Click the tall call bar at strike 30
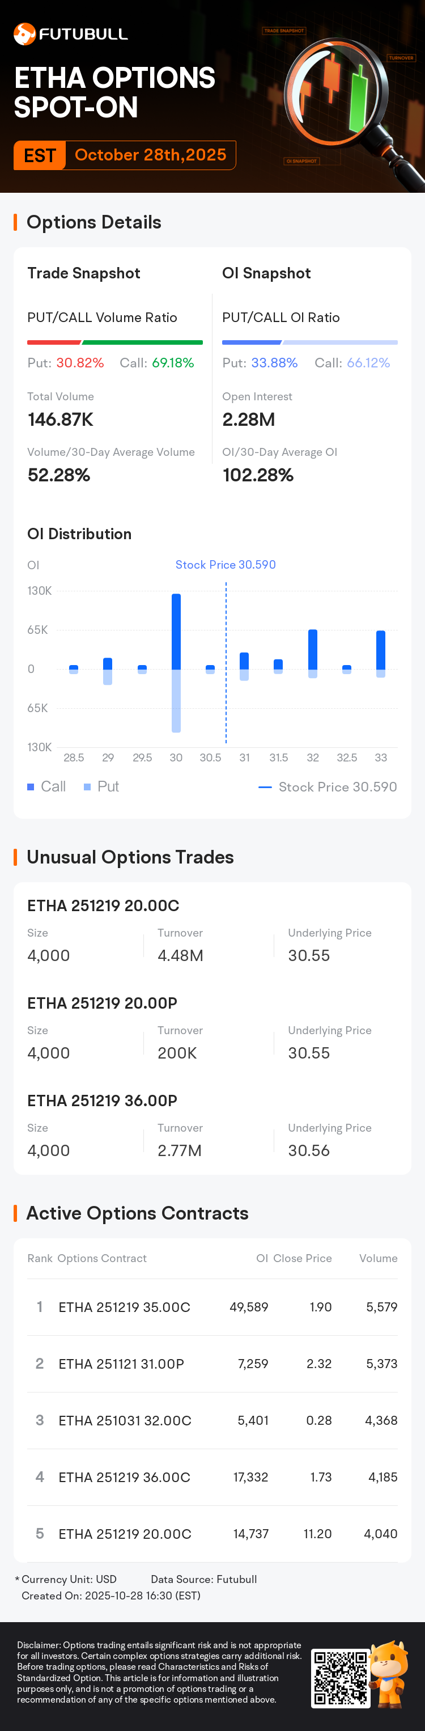The height and width of the screenshot is (1731, 425). pos(176,632)
